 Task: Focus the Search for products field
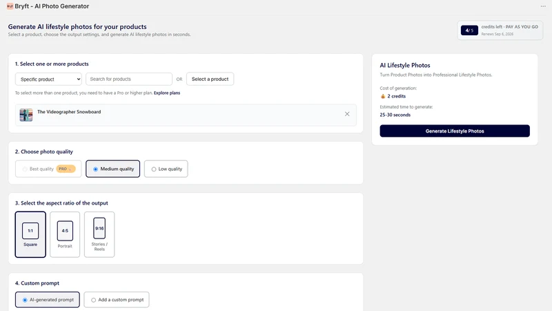pyautogui.click(x=129, y=79)
